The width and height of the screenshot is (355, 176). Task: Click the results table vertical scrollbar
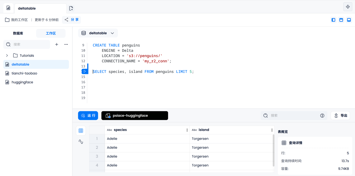pos(274,151)
